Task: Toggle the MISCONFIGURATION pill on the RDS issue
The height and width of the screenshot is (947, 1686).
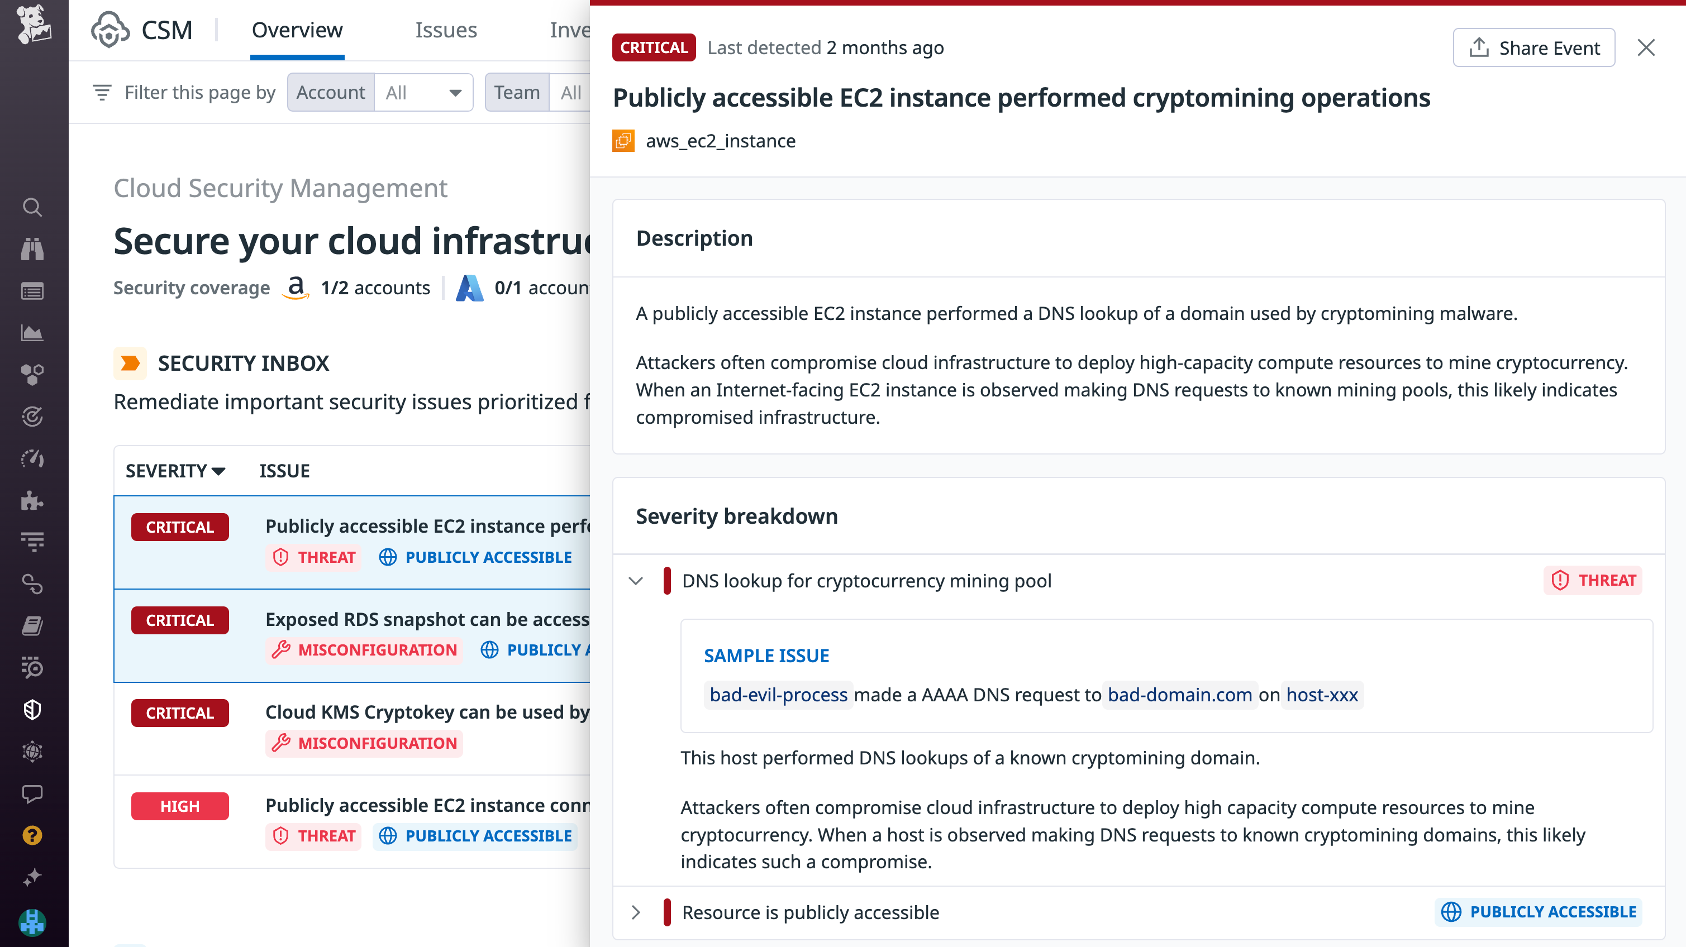Action: (363, 649)
